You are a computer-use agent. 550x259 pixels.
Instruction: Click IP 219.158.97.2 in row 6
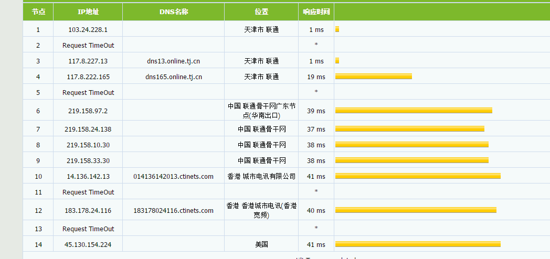[x=88, y=111]
